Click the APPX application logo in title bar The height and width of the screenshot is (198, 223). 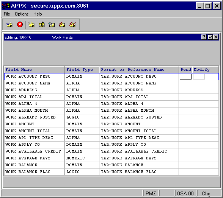(6, 6)
